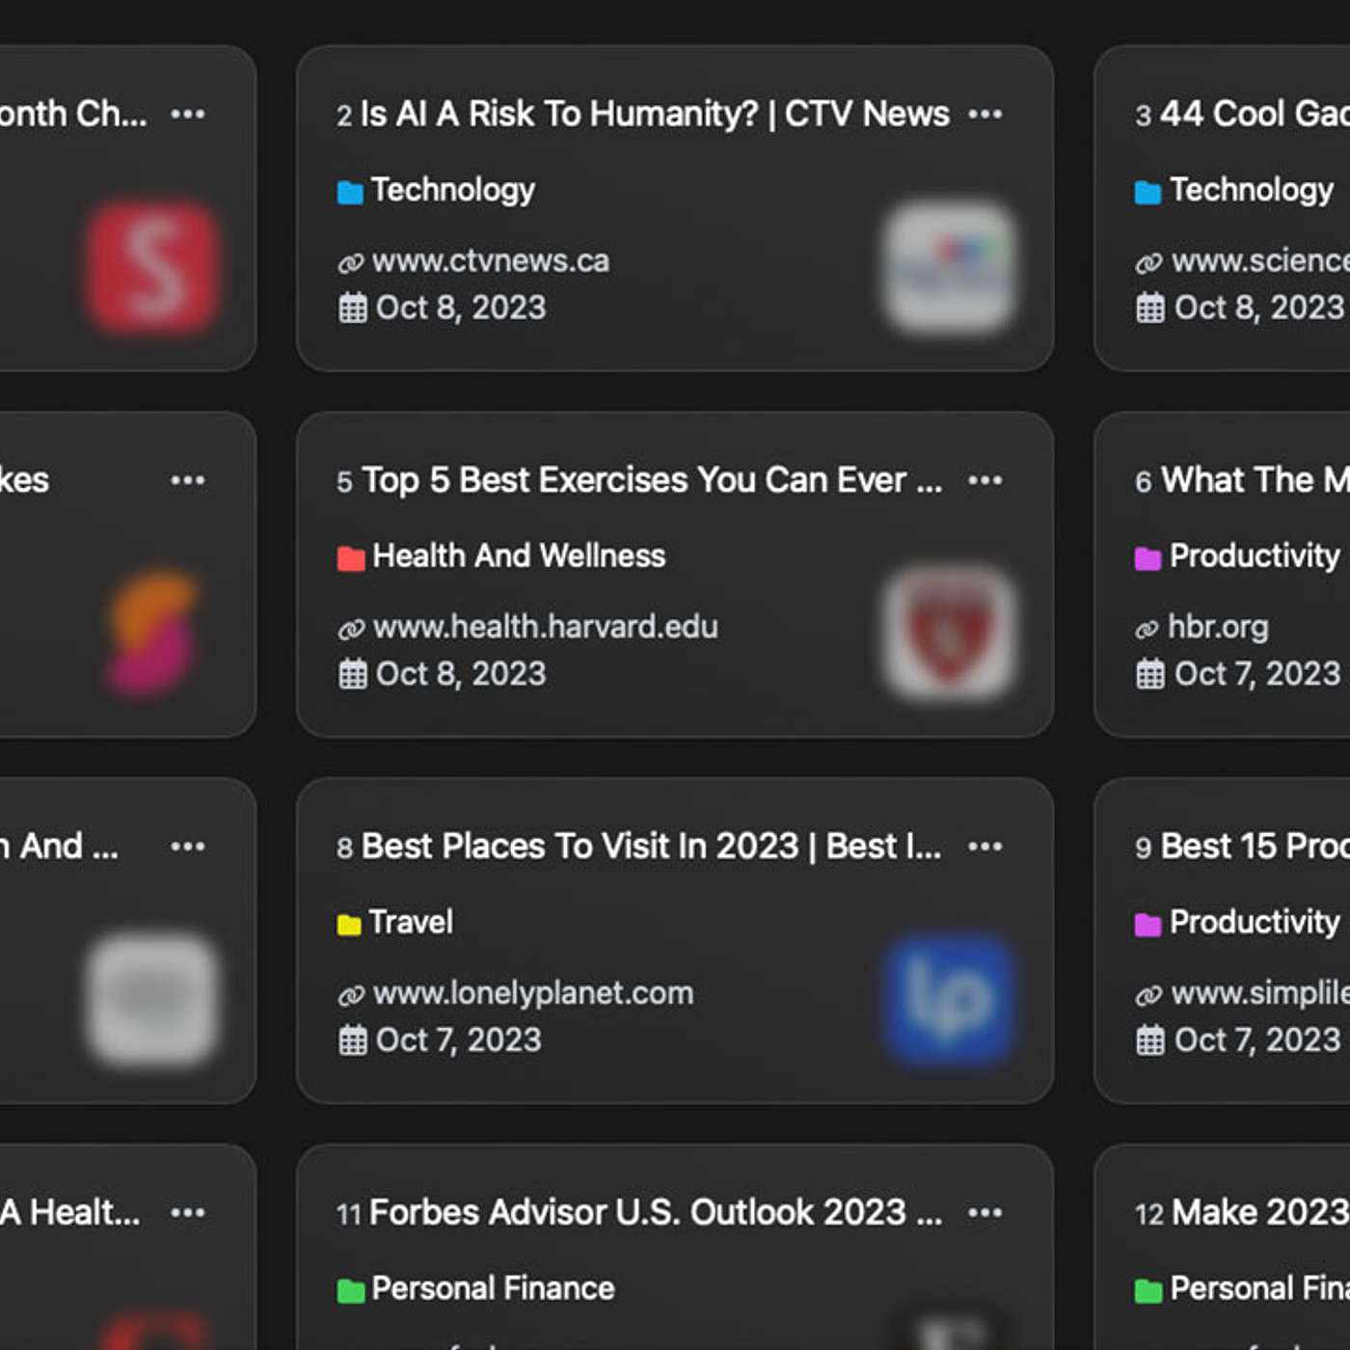Click Oct 8, 2023 date on Harvard card
1350x1350 pixels.
(x=461, y=674)
